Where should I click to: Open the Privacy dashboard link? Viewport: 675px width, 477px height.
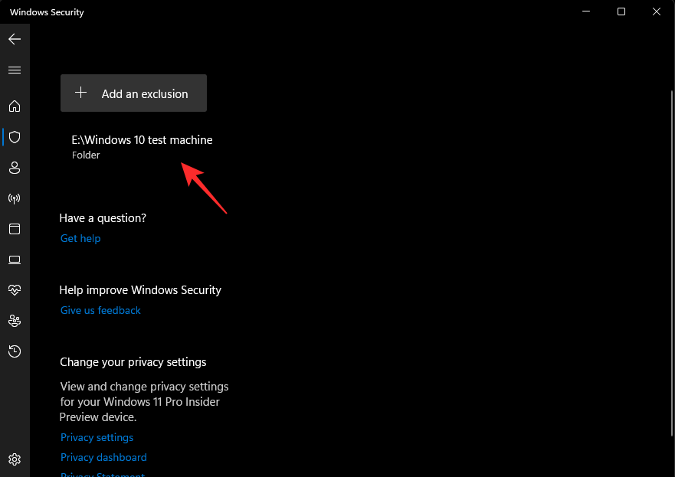[x=103, y=457]
